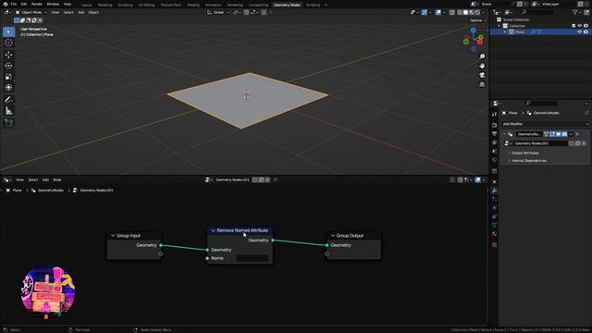Collapse the Collection in outliner

point(499,26)
